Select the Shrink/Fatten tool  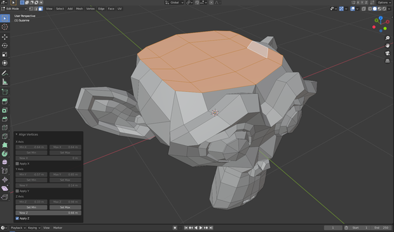pos(5,179)
